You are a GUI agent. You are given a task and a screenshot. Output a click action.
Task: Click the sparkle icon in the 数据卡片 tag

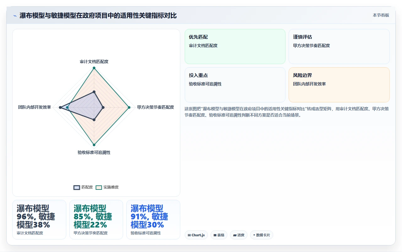pyautogui.click(x=254, y=235)
